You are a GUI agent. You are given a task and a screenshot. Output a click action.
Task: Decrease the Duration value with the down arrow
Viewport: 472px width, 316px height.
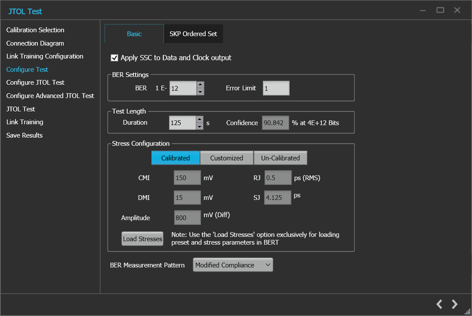pyautogui.click(x=199, y=126)
